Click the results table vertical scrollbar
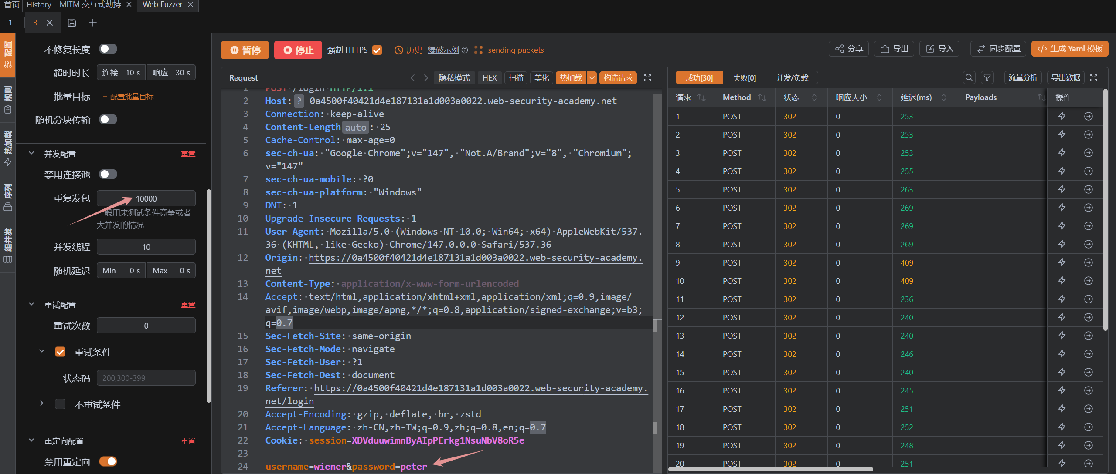The width and height of the screenshot is (1116, 474). coord(1105,210)
